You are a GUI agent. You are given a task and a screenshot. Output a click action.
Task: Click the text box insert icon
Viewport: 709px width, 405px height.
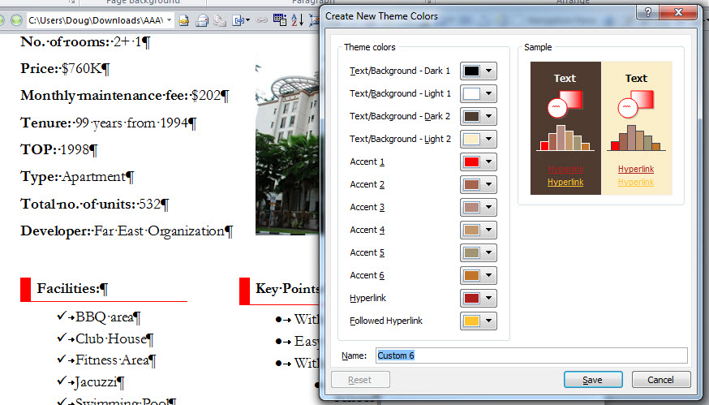pos(238,20)
